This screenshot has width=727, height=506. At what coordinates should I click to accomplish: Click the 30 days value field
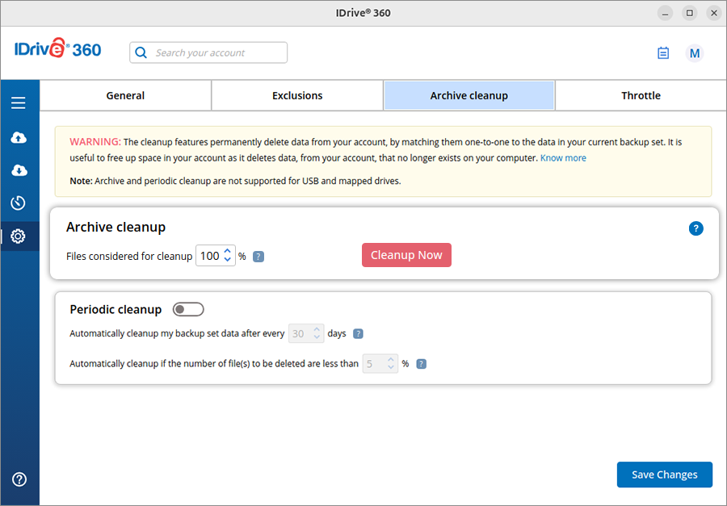point(306,333)
